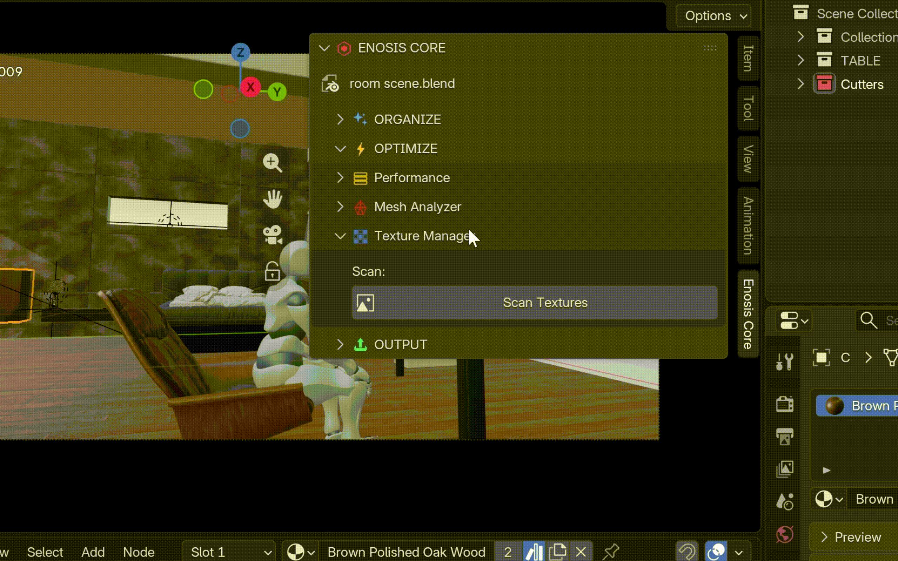The image size is (898, 561).
Task: Open the Options dropdown
Action: pos(713,15)
